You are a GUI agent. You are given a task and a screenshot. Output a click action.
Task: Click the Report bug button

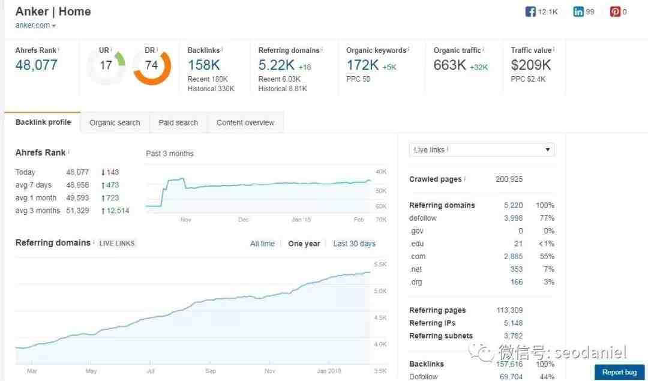619,373
